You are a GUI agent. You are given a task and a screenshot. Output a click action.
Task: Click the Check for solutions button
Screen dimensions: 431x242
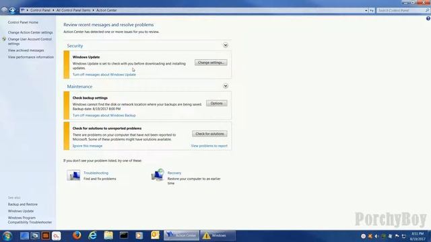pyautogui.click(x=209, y=134)
